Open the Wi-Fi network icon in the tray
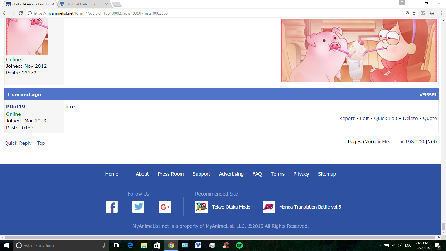This screenshot has width=446, height=251. point(393,245)
